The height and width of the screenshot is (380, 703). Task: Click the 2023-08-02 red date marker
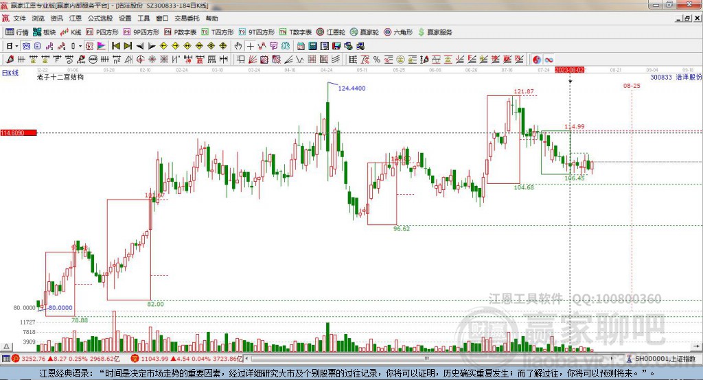coord(569,70)
